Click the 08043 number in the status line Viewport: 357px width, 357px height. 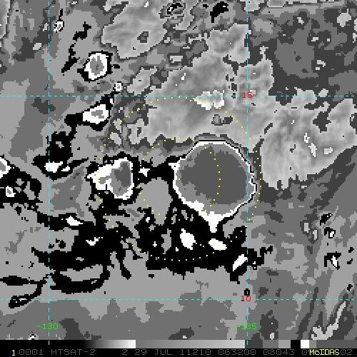click(278, 352)
